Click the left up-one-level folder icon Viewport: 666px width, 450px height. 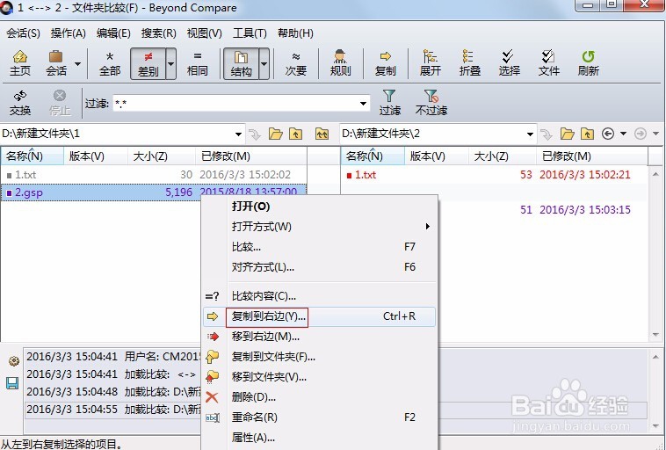[295, 134]
